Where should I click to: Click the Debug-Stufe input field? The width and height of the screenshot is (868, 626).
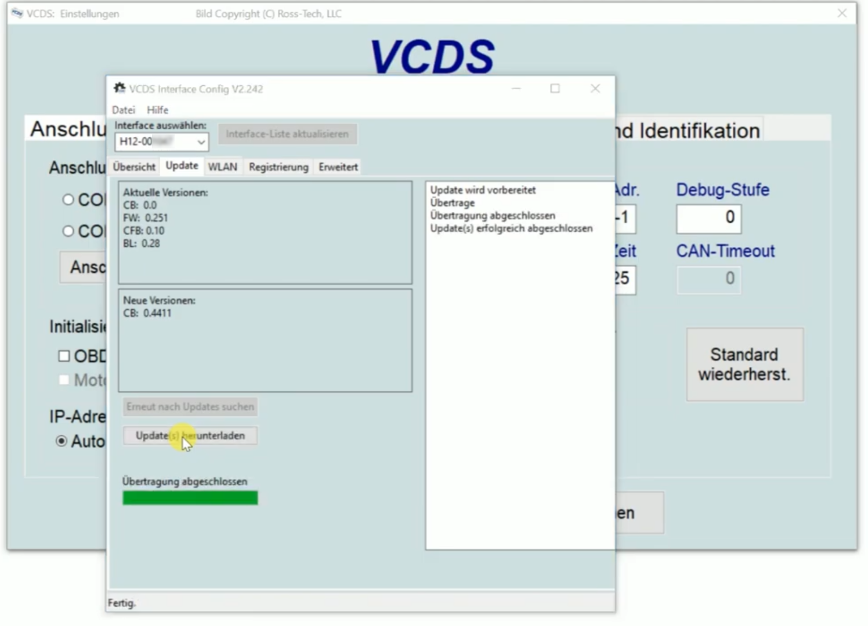click(708, 219)
